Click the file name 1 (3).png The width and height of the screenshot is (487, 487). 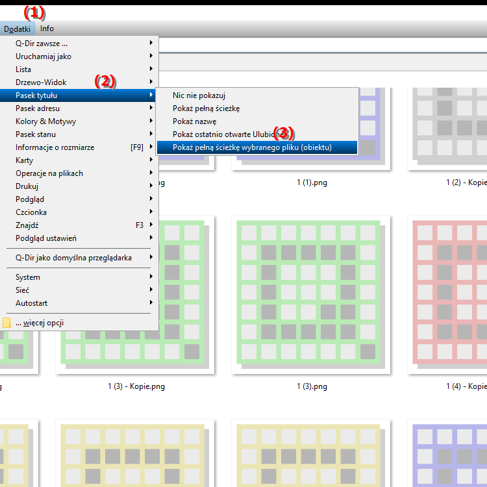coord(312,387)
